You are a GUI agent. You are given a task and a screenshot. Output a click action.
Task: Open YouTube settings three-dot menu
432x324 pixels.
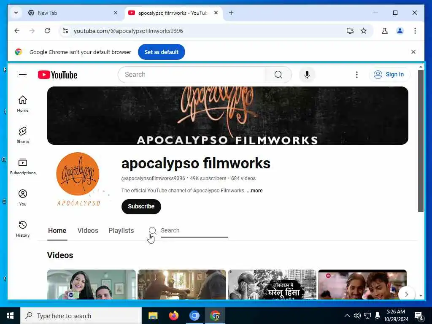tap(357, 75)
